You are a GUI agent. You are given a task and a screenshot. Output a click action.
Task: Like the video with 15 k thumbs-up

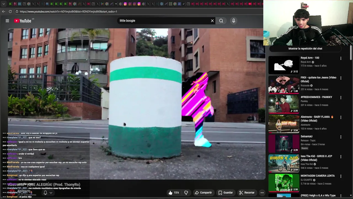174,193
